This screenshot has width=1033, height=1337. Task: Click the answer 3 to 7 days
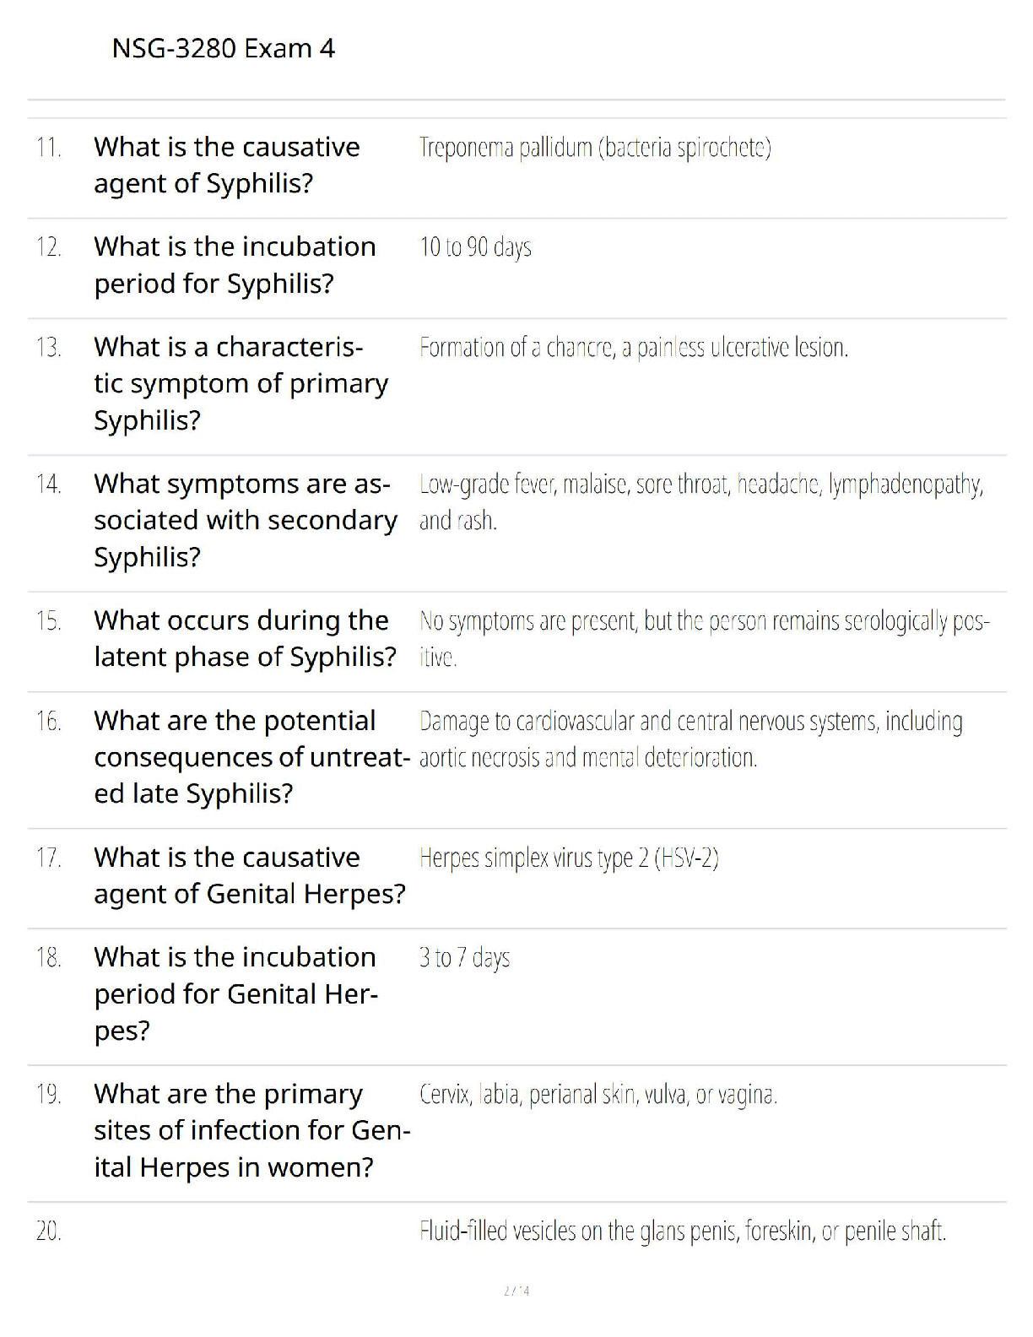pyautogui.click(x=464, y=958)
